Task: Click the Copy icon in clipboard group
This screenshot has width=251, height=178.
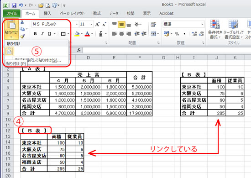Action: (x=22, y=29)
